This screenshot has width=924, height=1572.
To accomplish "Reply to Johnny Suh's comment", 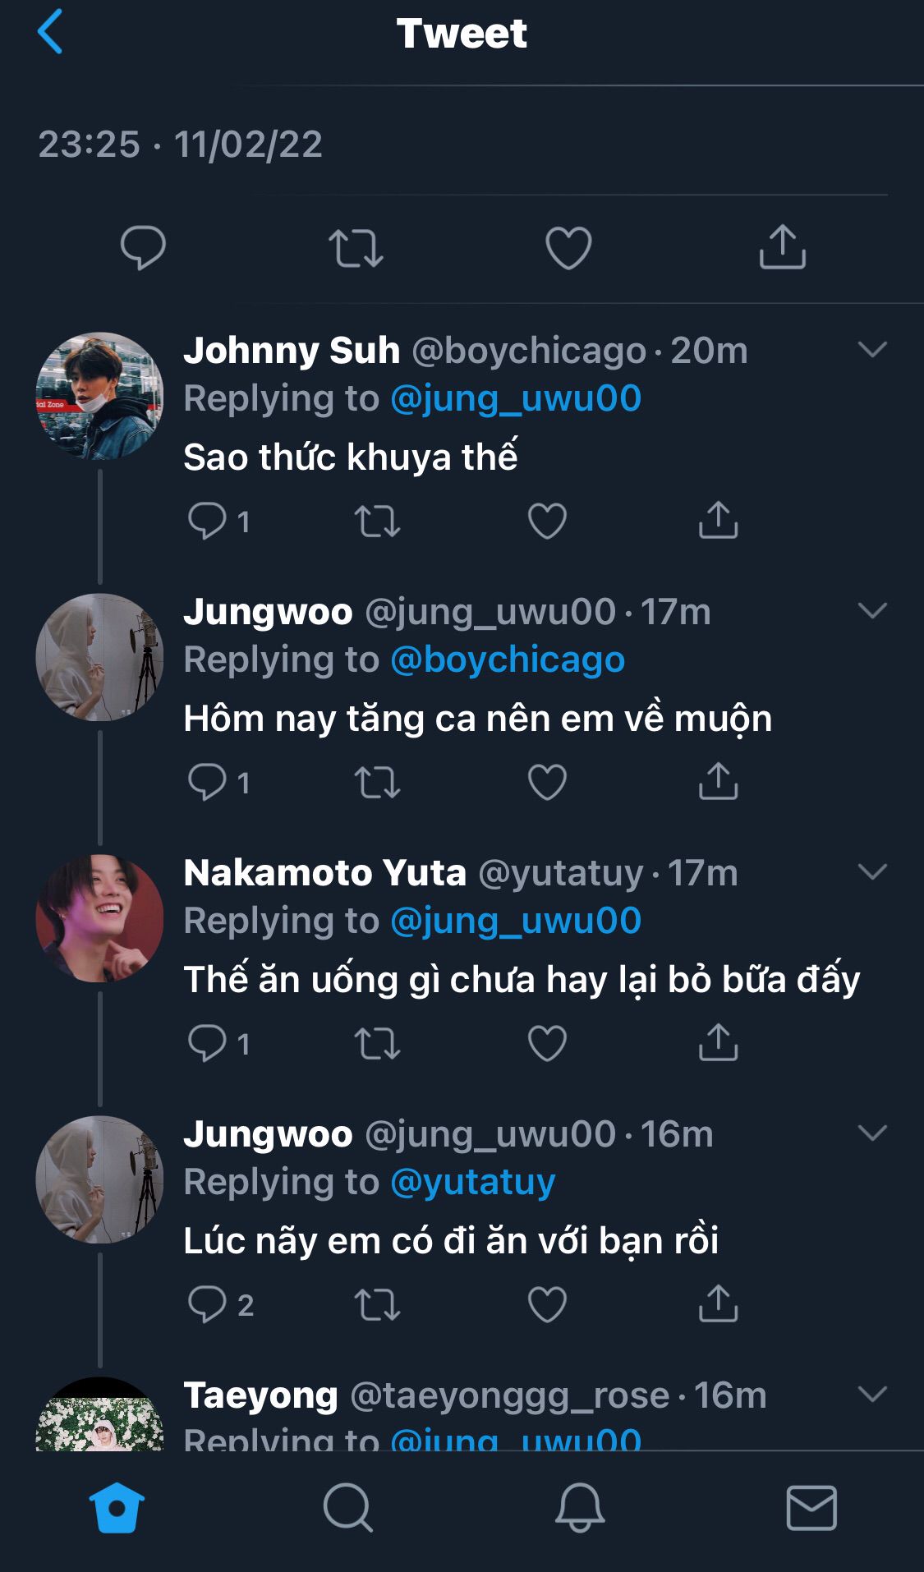I will tap(207, 521).
